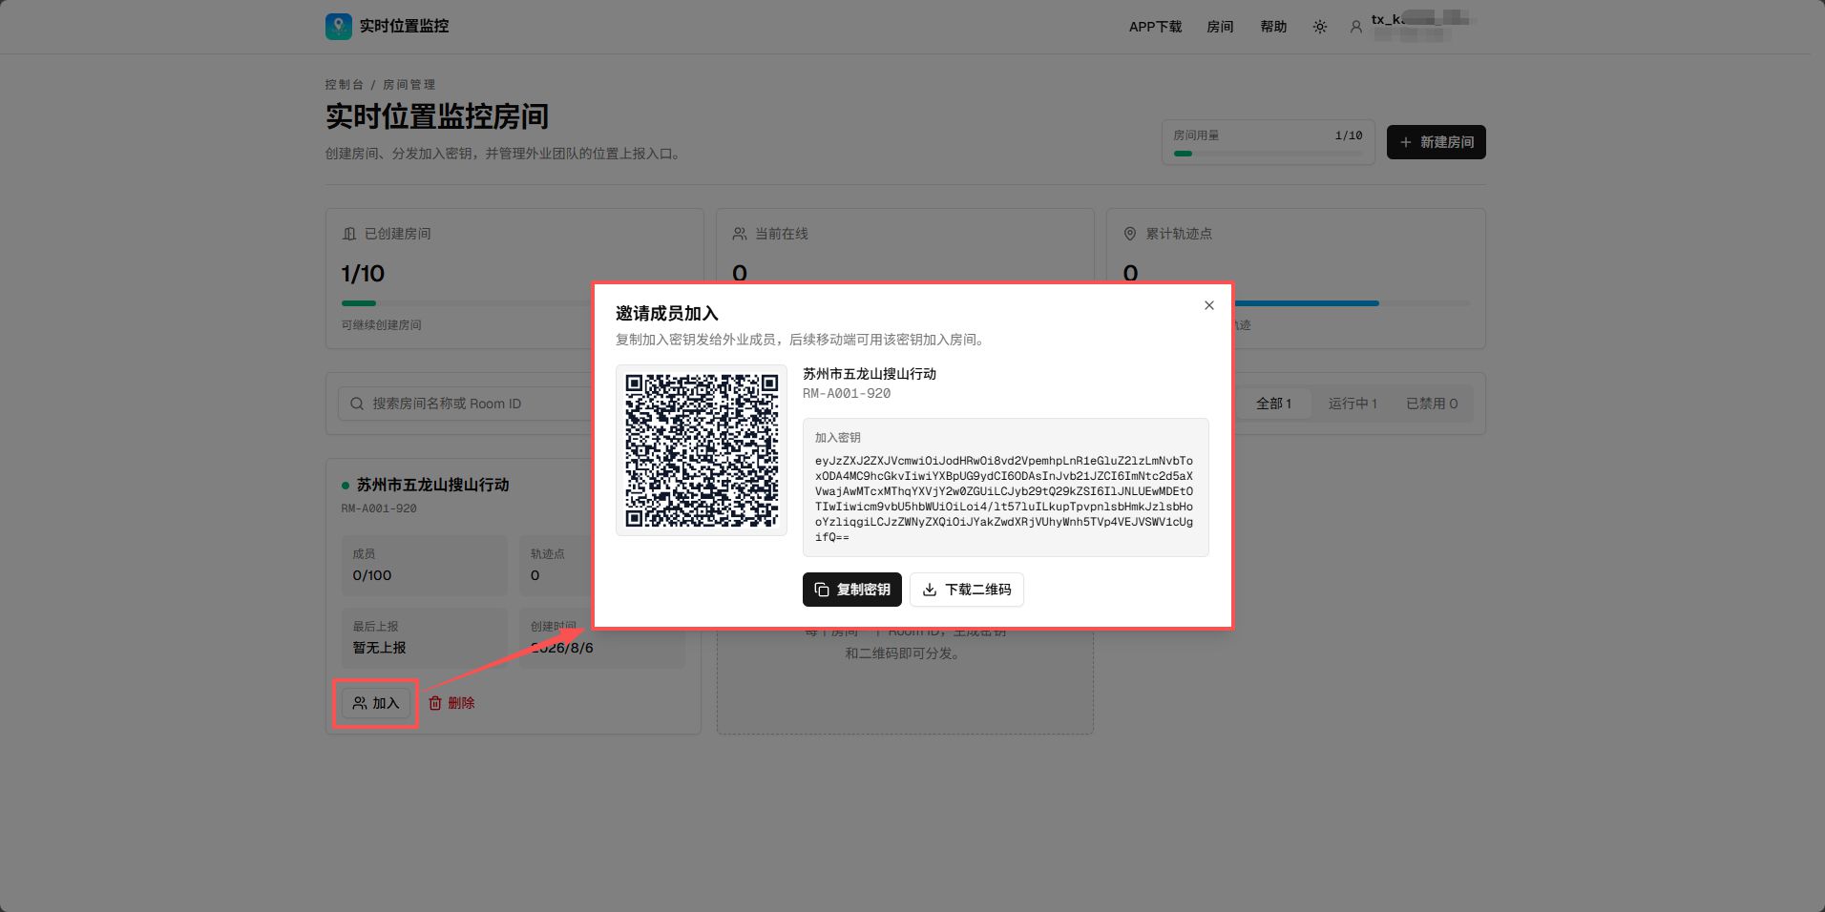
Task: Click the app logo icon in header
Action: 338,27
